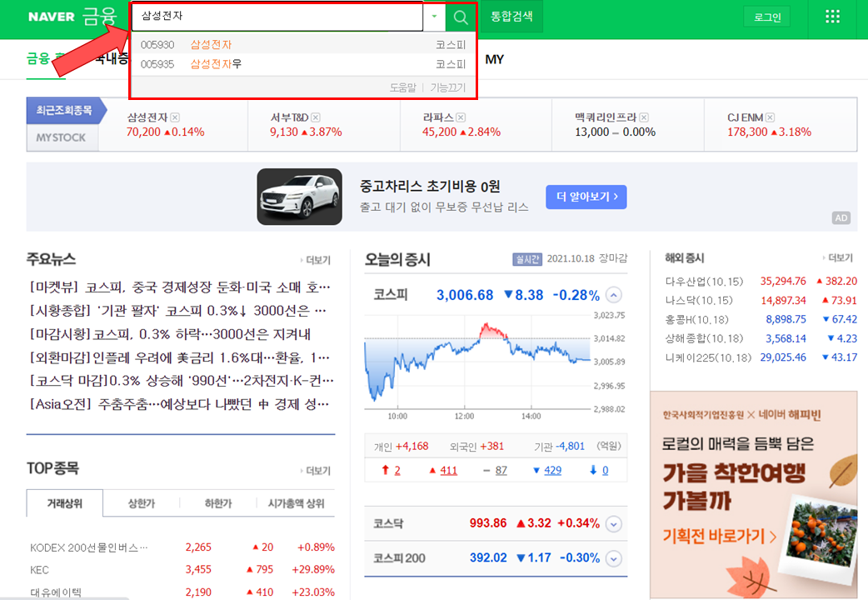Open the [코스닥 마감] news headline
Image resolution: width=868 pixels, height=600 pixels.
[x=181, y=381]
